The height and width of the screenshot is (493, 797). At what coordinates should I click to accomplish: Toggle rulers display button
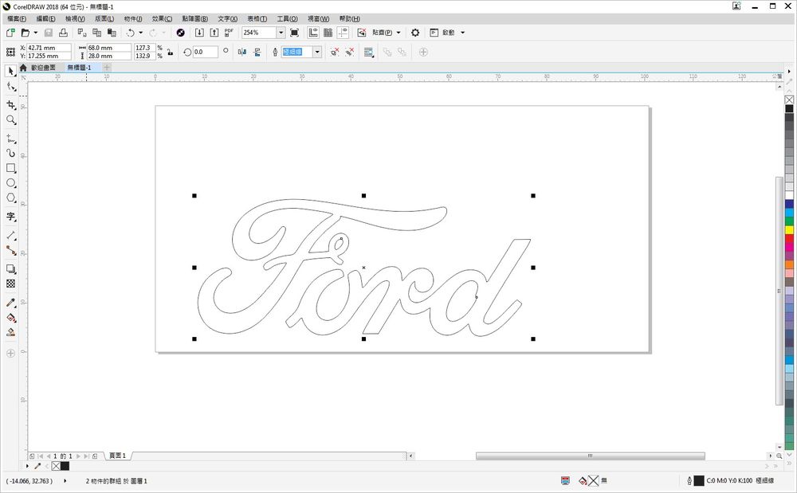click(x=313, y=33)
